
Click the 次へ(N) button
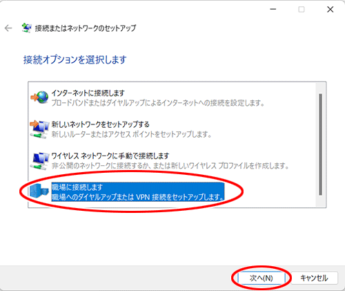tap(262, 278)
